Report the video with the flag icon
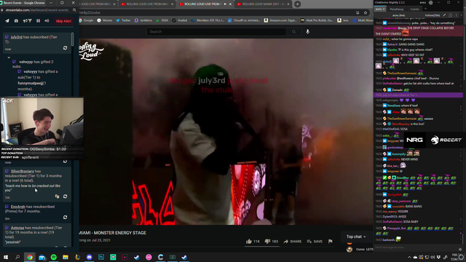Screen dimensions: 466x262 coord(330,241)
